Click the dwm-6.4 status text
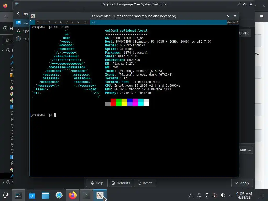This screenshot has width=268, height=201. pyautogui.click(x=233, y=23)
